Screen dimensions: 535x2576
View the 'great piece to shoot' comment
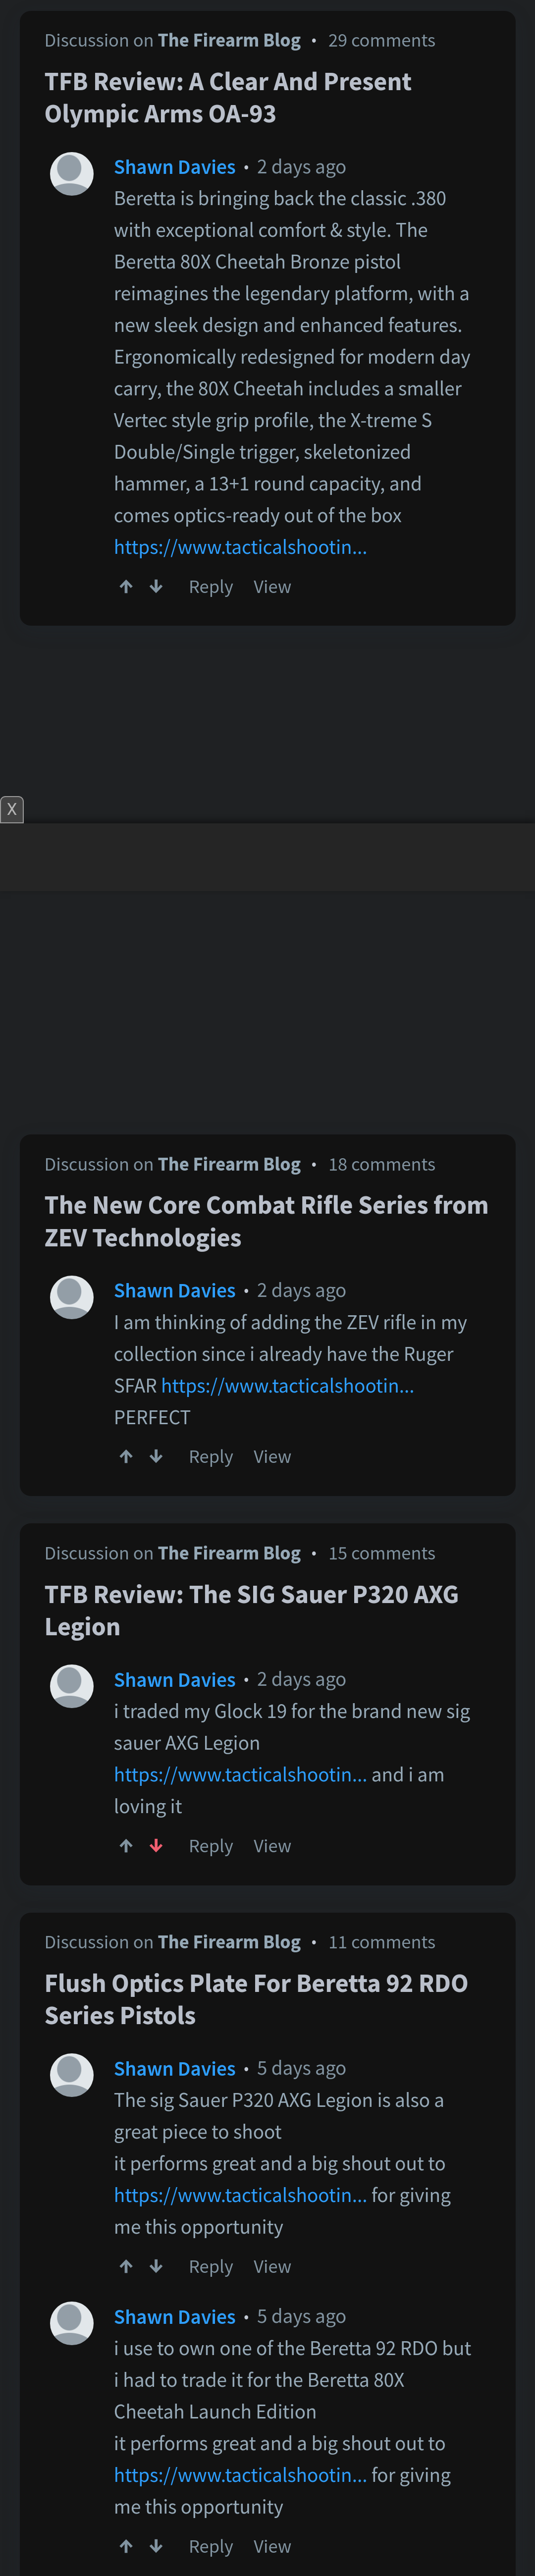tap(272, 2266)
